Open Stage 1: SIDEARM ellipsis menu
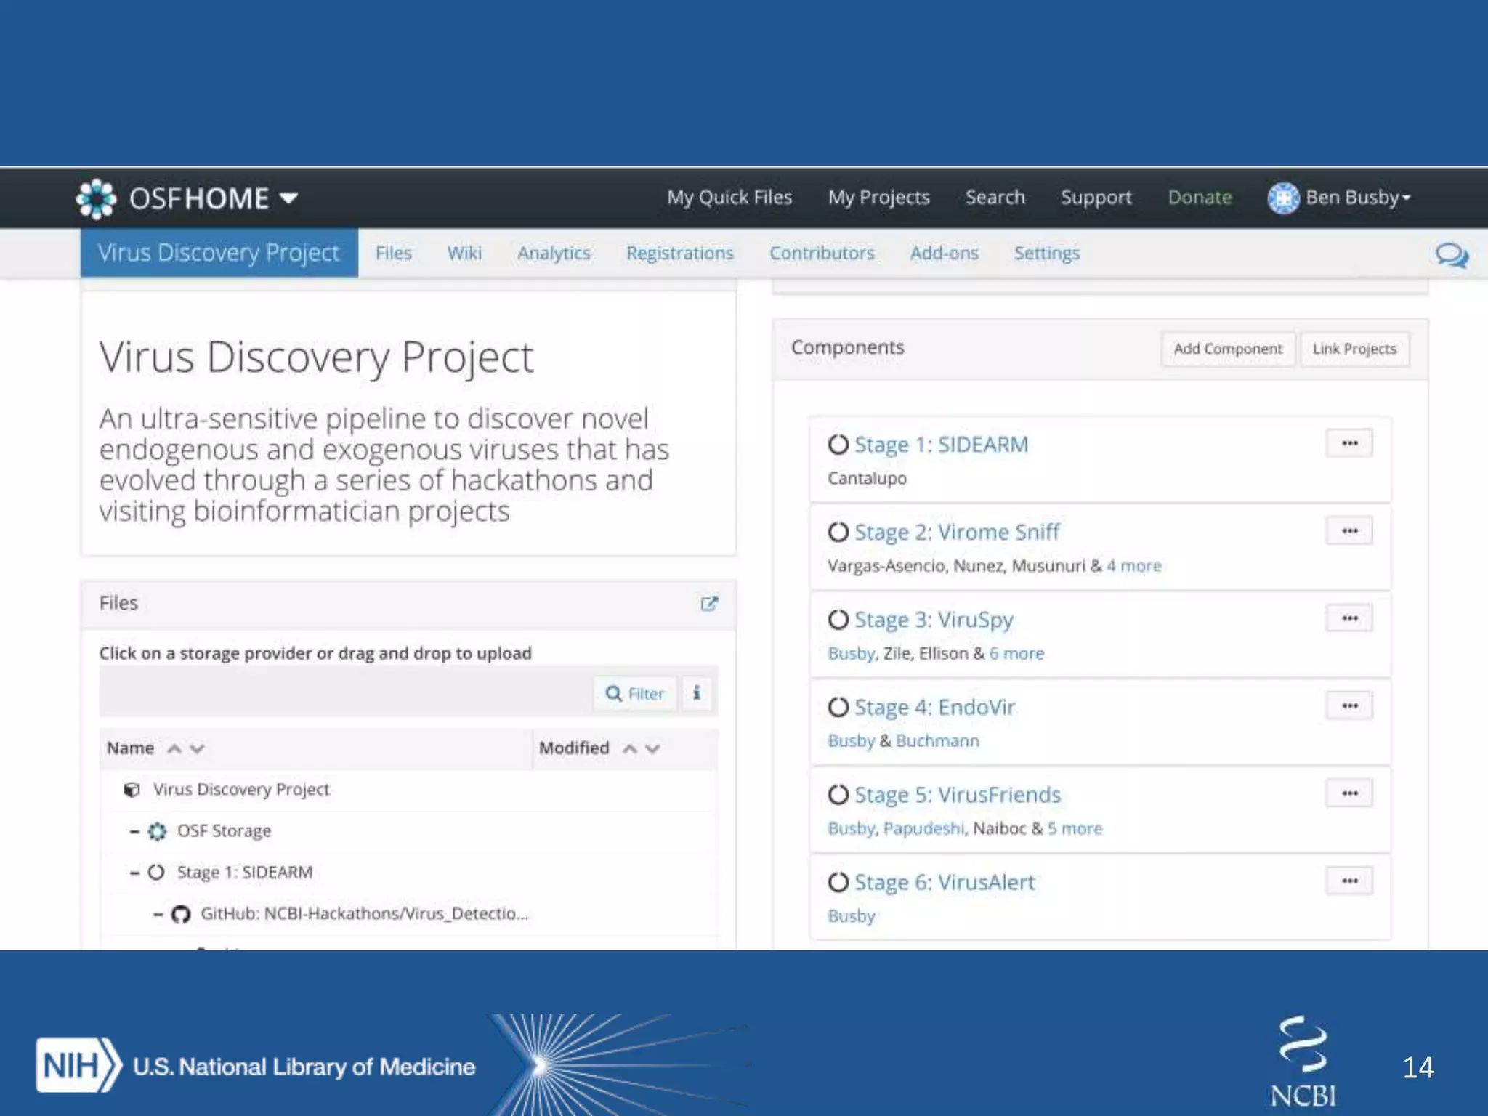1488x1116 pixels. tap(1349, 444)
